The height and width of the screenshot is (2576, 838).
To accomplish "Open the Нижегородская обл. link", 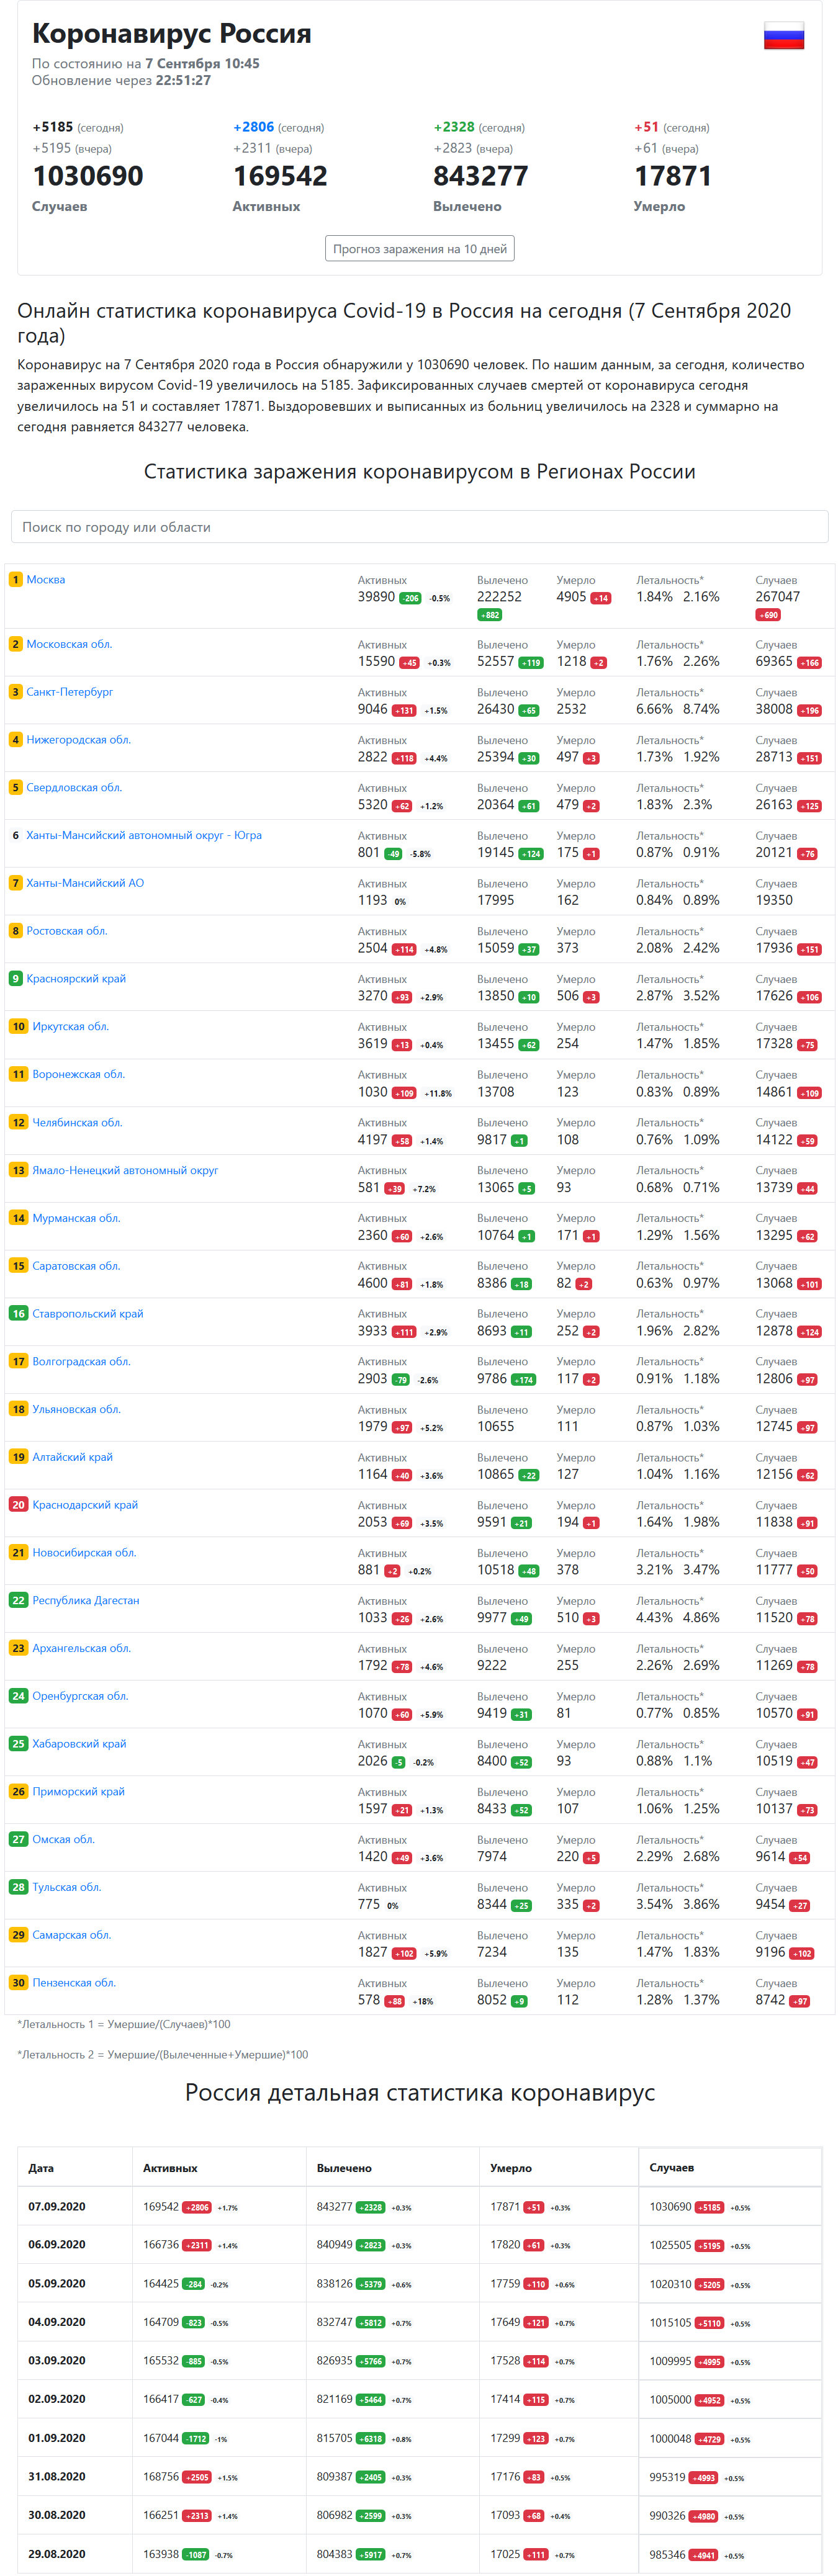I will [x=78, y=740].
